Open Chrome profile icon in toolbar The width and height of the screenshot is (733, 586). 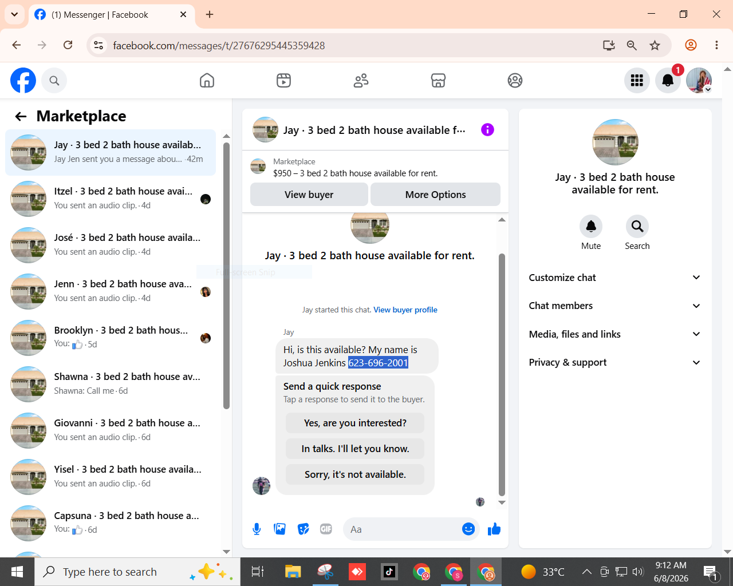(x=691, y=45)
